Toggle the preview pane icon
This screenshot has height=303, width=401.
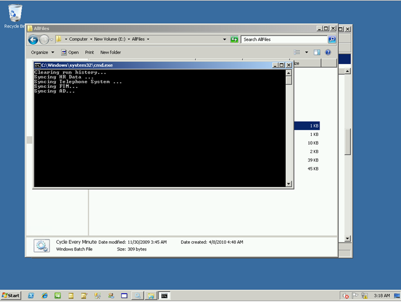[x=317, y=53]
